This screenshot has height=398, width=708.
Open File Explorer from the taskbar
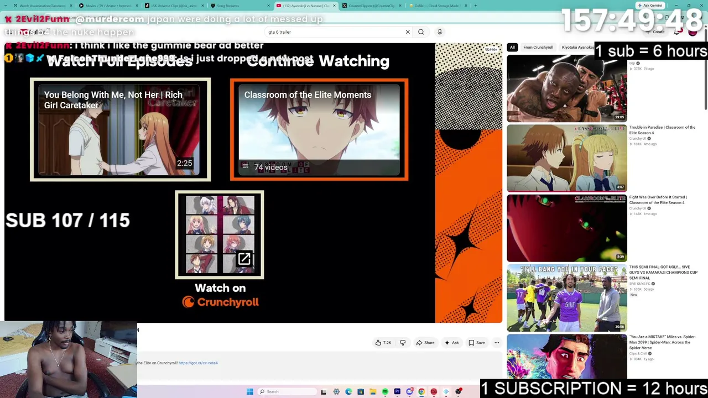tap(373, 392)
